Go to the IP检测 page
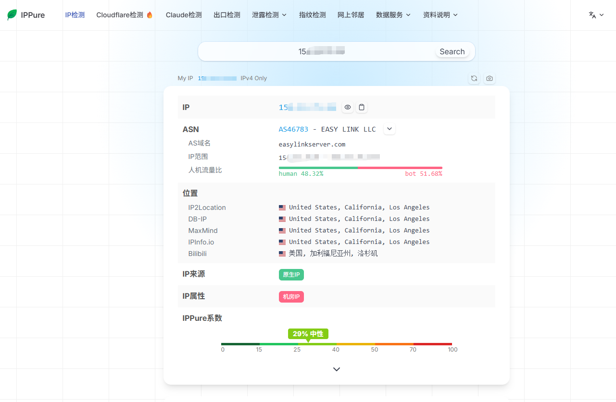Viewport: 616px width, 402px height. (x=75, y=15)
